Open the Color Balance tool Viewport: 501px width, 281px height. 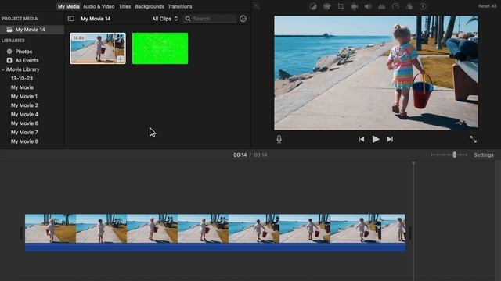(313, 6)
